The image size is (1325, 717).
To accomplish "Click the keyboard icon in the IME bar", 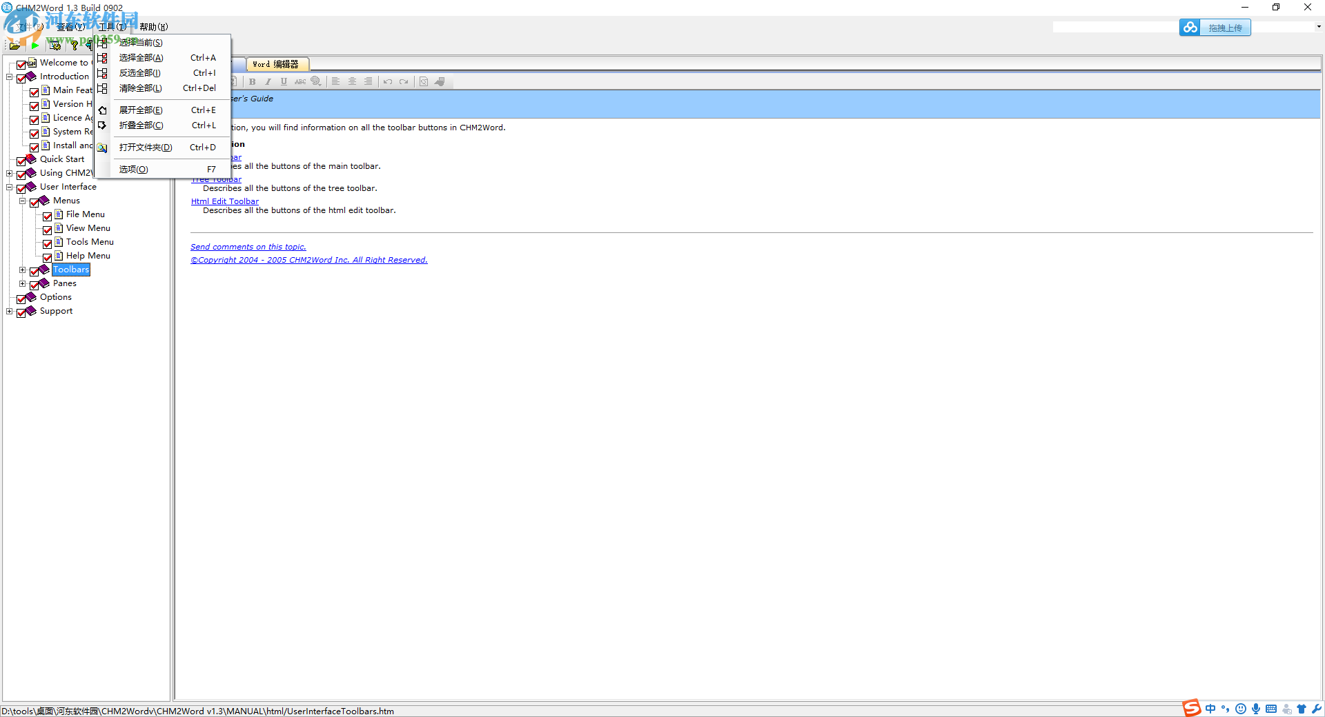I will pyautogui.click(x=1271, y=709).
